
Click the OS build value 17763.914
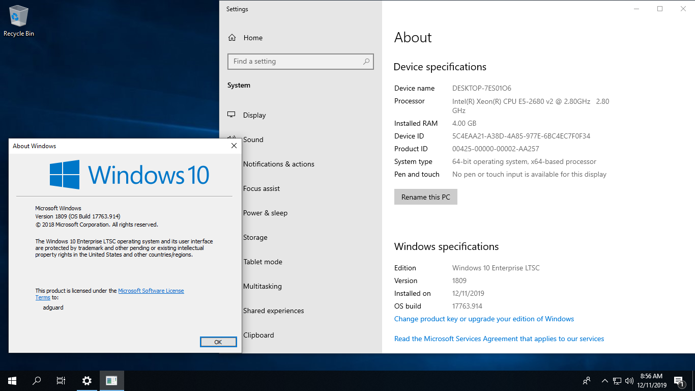coord(467,306)
